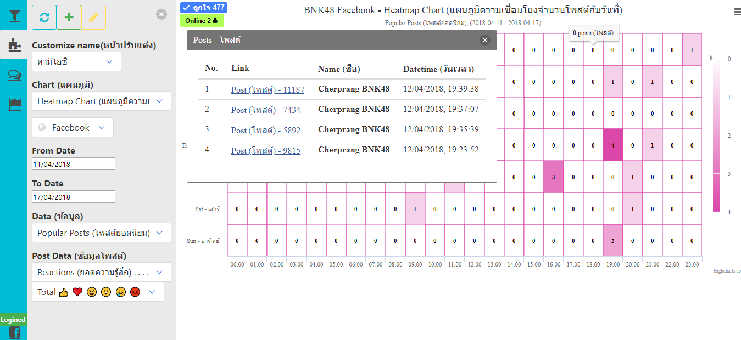The height and width of the screenshot is (340, 741).
Task: Click the Datetime column header
Action: tap(438, 69)
